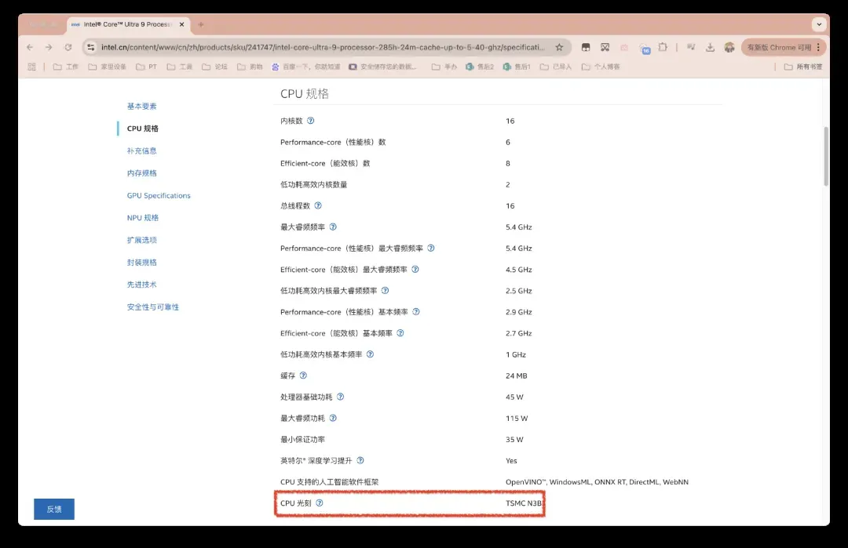Open the tab search dropdown arrow
Viewport: 848px width, 548px height.
tap(819, 24)
